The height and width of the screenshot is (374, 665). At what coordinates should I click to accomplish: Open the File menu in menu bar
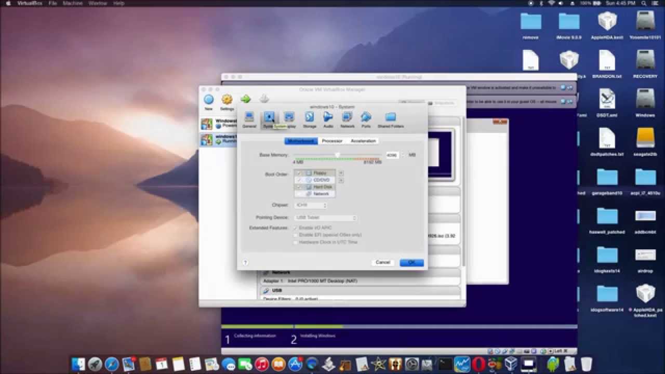point(52,3)
